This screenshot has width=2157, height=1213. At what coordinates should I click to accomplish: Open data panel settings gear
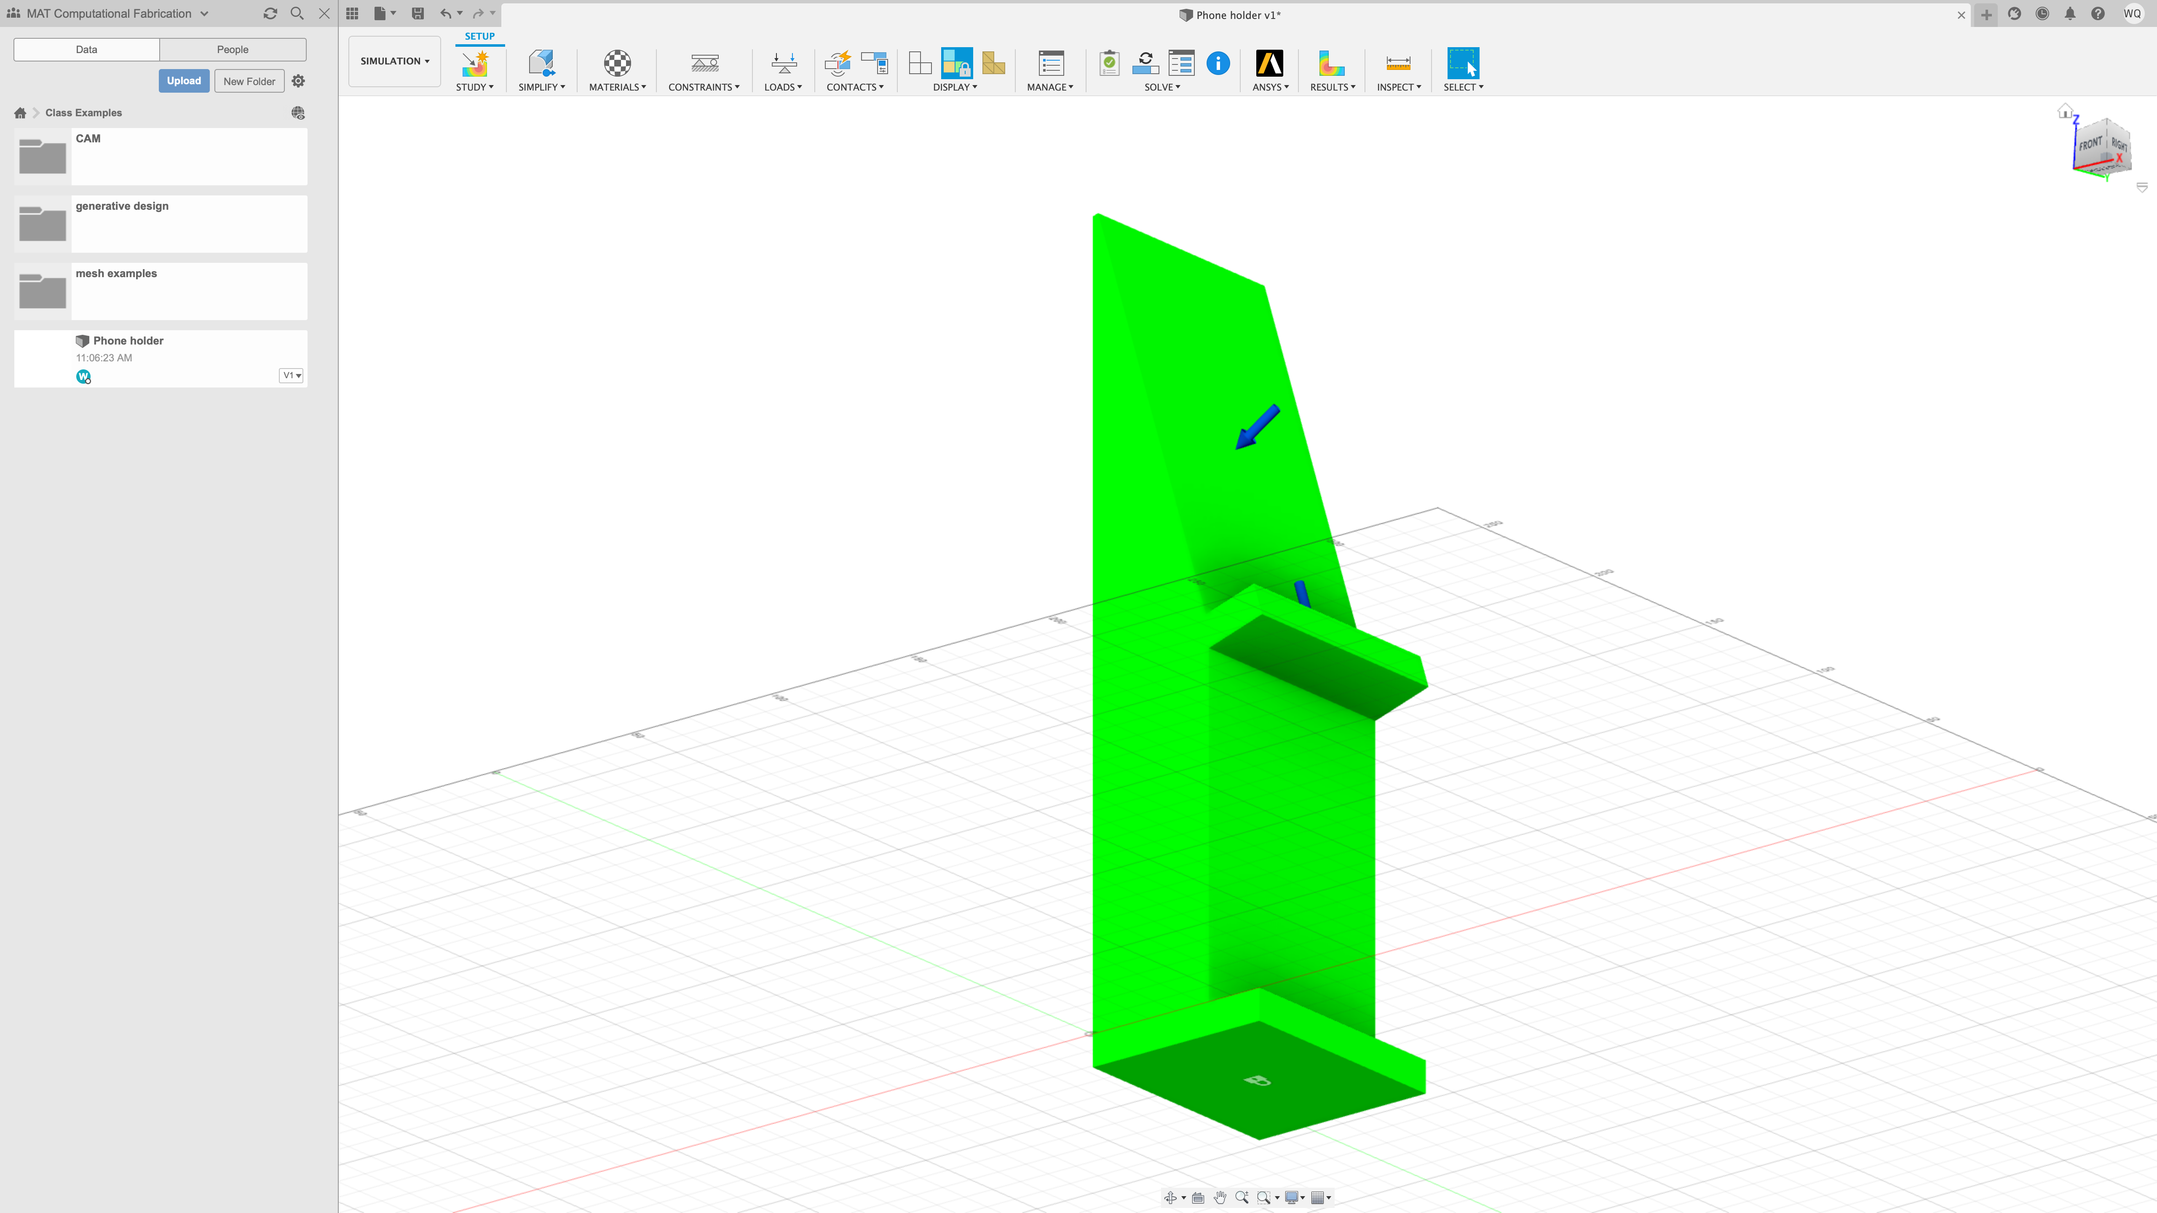298,81
